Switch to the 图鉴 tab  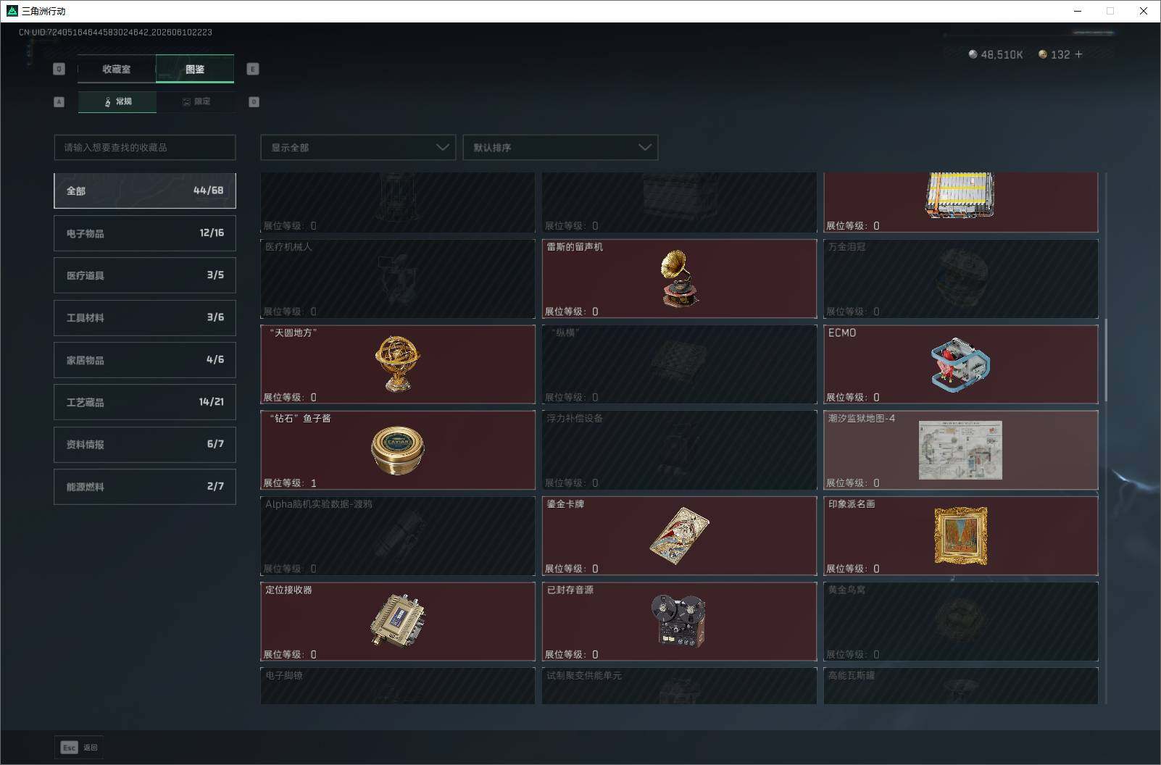[x=195, y=69]
